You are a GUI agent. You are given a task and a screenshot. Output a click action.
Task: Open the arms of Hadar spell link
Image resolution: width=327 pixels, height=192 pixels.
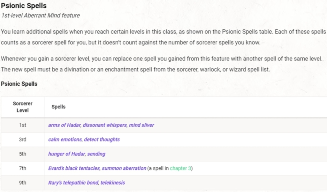click(x=64, y=125)
